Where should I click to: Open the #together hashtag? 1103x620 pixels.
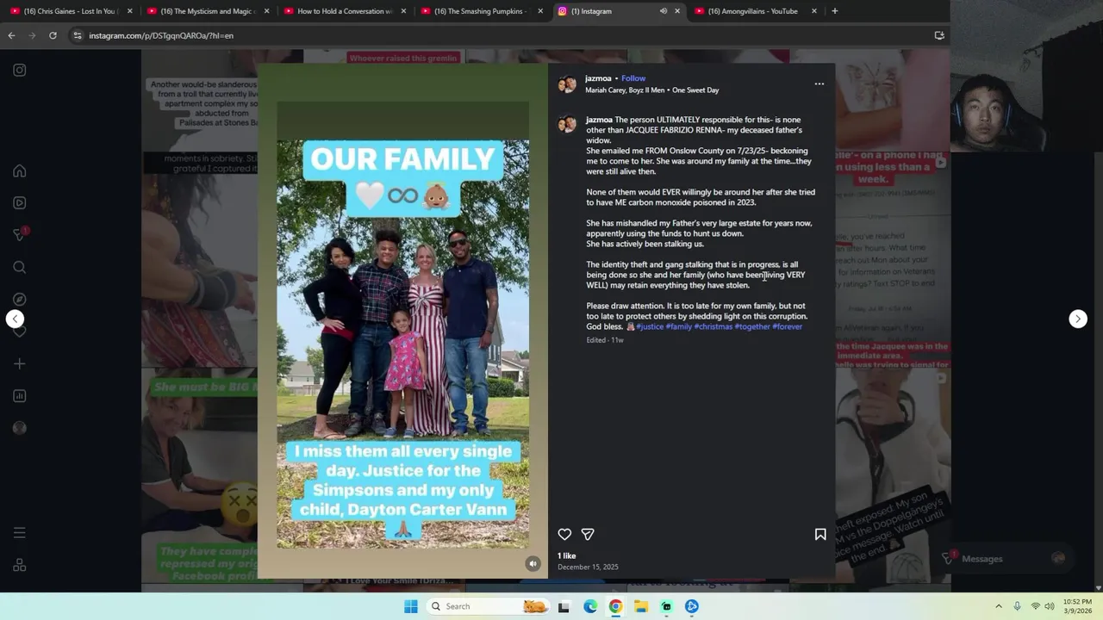click(x=752, y=327)
